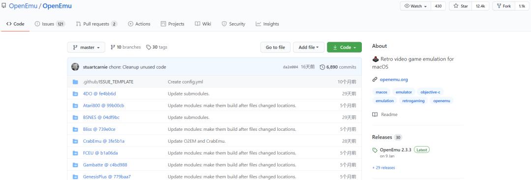Click the shield icon on Security tab
The width and height of the screenshot is (531, 180).
[224, 24]
